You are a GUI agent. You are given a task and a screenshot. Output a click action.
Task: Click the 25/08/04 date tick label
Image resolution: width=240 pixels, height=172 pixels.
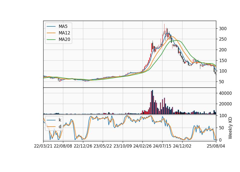[x=216, y=146]
